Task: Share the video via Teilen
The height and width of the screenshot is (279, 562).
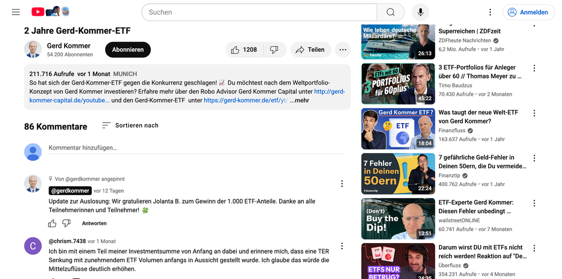Action: 311,50
